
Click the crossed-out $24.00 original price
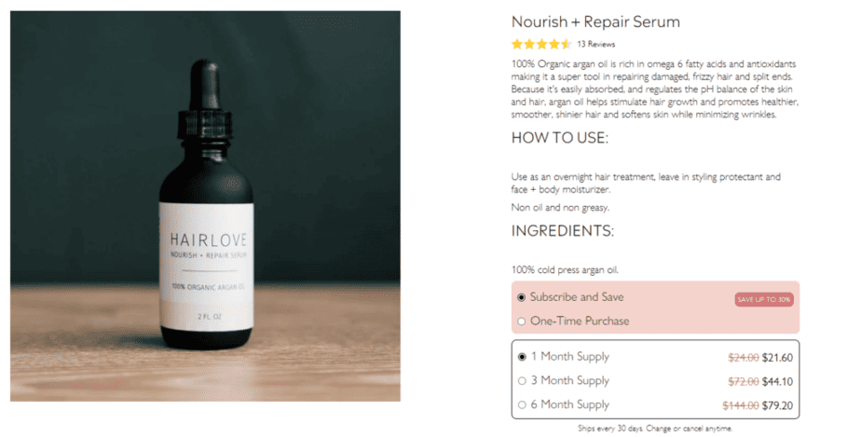pyautogui.click(x=744, y=358)
